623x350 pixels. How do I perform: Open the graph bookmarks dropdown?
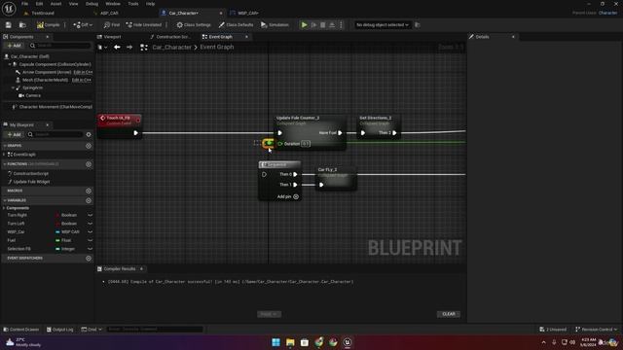coord(102,48)
